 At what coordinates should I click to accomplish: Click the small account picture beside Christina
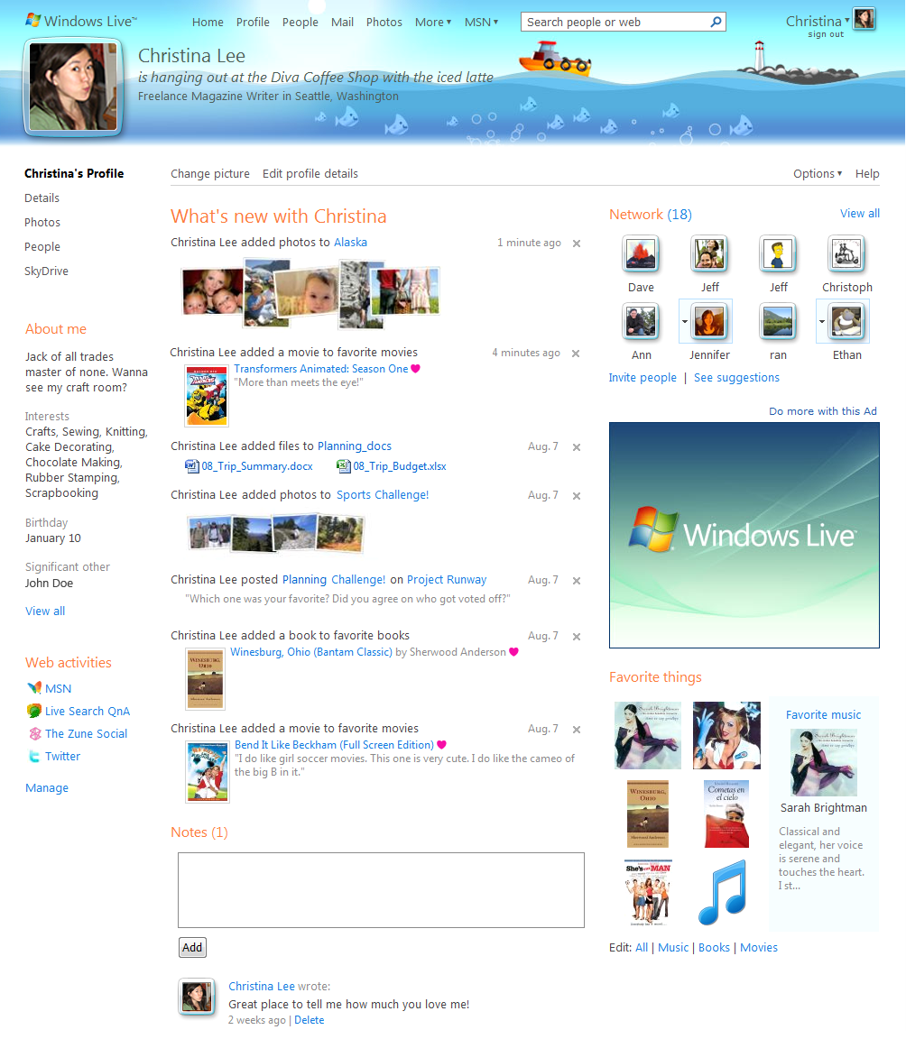(864, 19)
